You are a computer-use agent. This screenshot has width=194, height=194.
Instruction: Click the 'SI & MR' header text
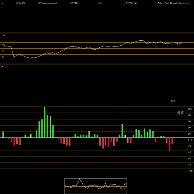21,3
